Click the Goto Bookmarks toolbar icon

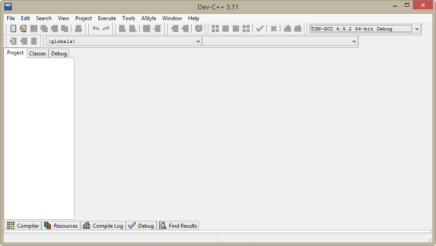click(34, 41)
